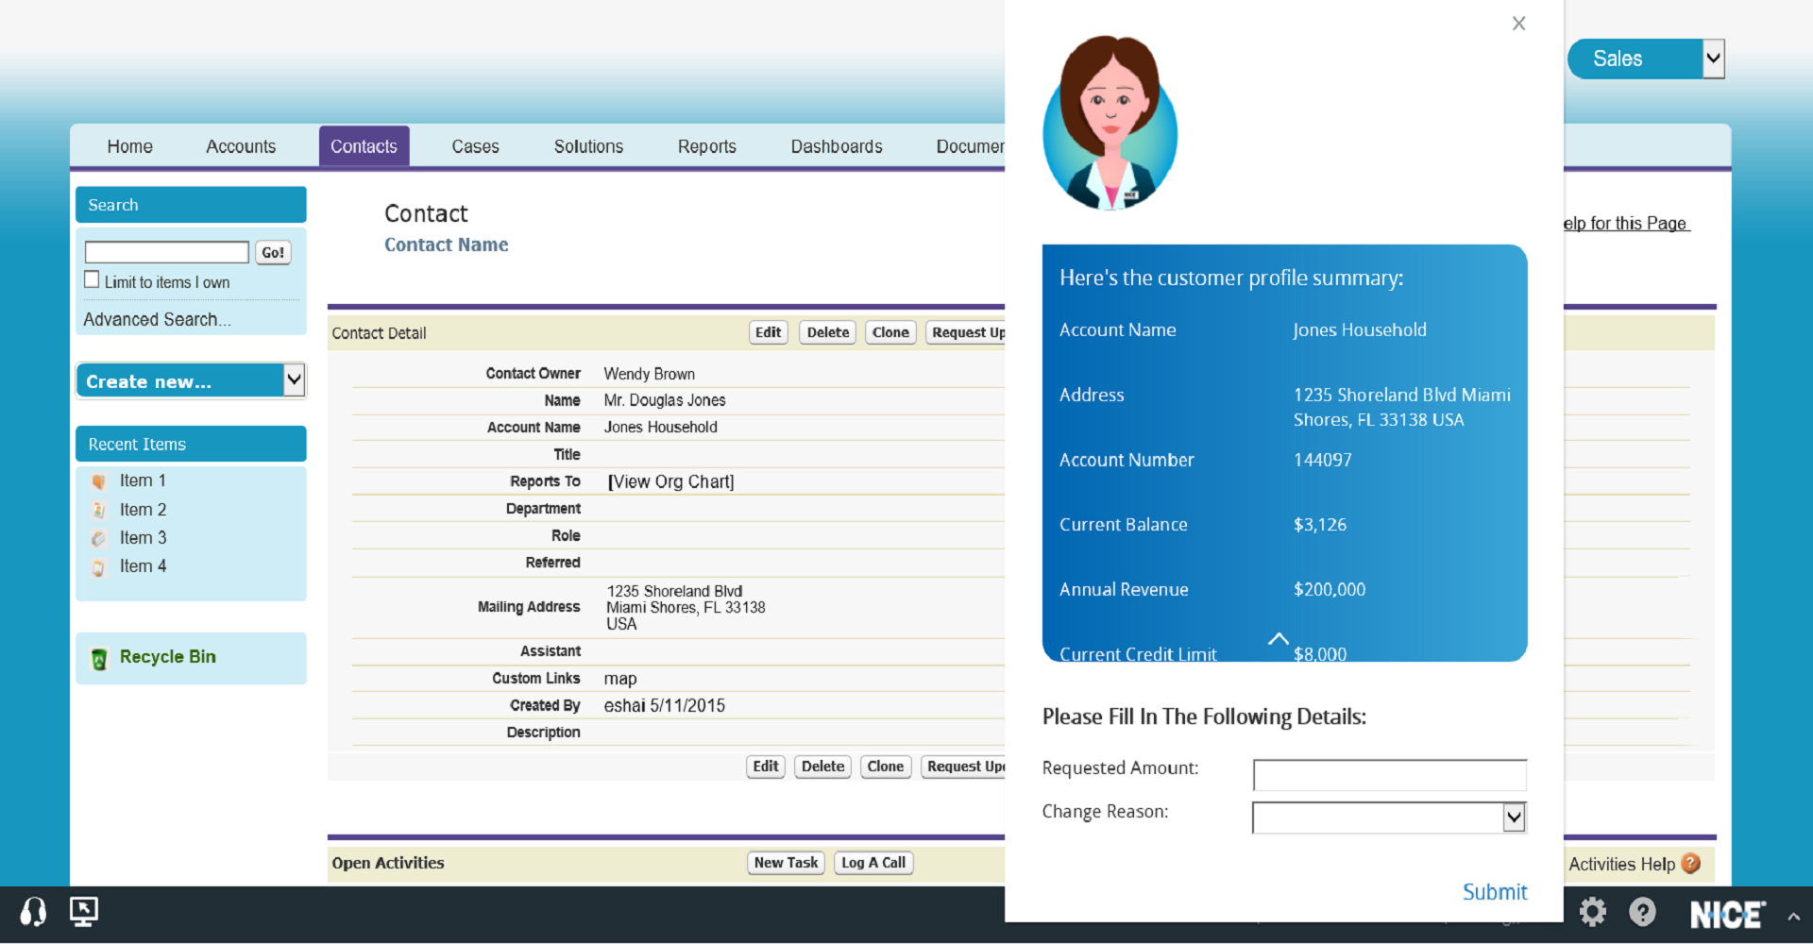This screenshot has height=944, width=1813.
Task: Open the screen monitor icon in bottom bar
Action: (84, 911)
